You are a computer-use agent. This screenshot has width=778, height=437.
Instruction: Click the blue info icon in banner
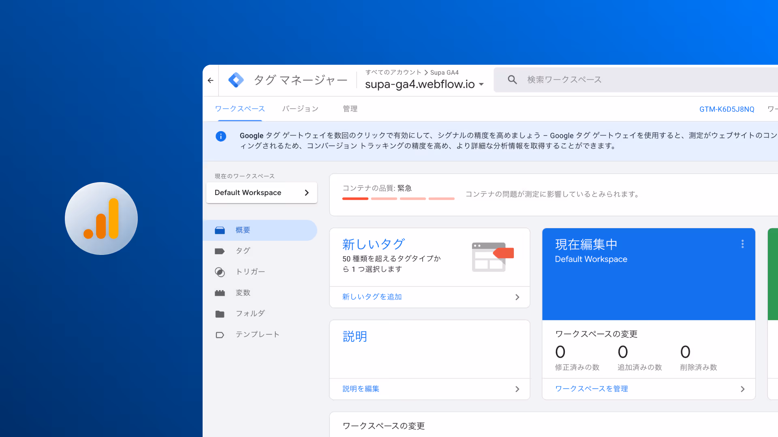click(221, 136)
